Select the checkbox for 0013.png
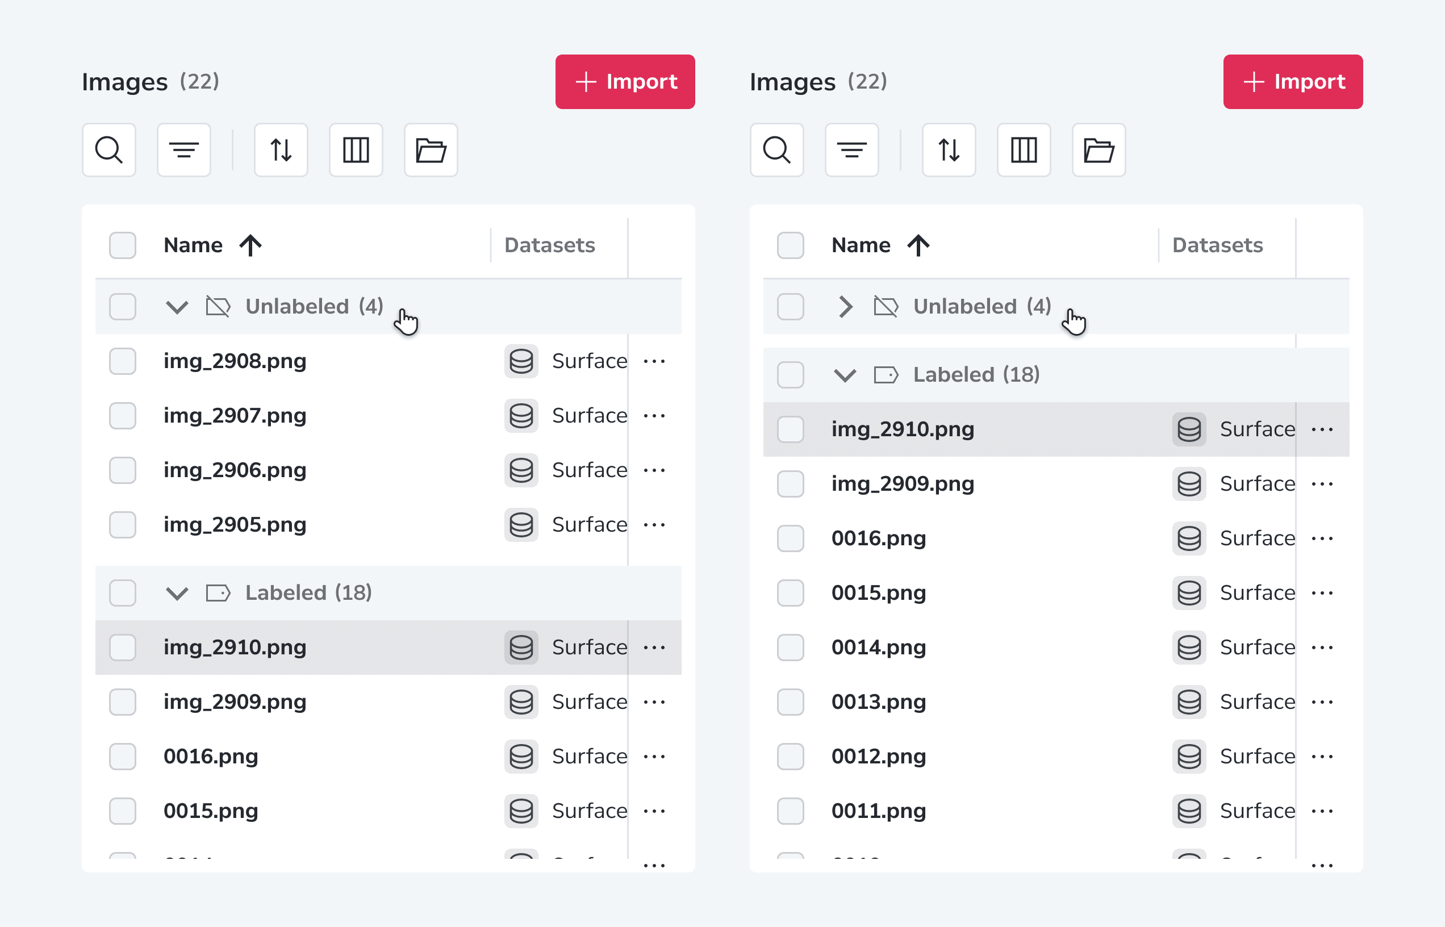 point(791,702)
